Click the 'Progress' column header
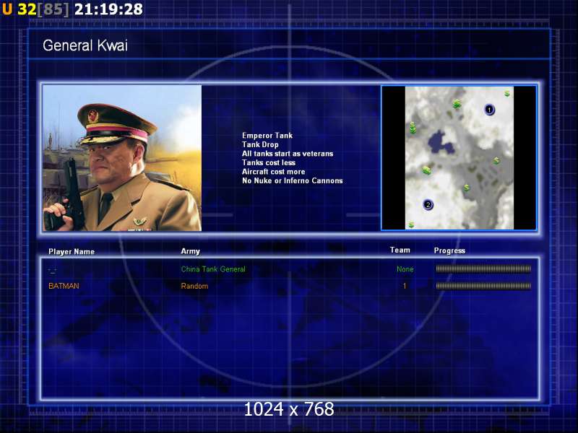Image resolution: width=578 pixels, height=433 pixels. click(449, 250)
